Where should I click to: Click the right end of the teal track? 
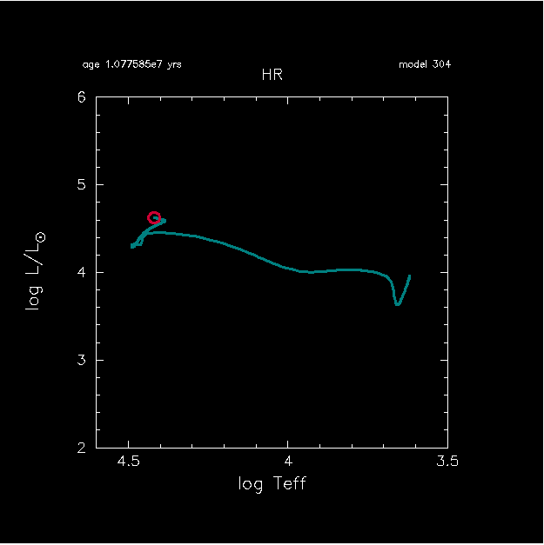(409, 276)
